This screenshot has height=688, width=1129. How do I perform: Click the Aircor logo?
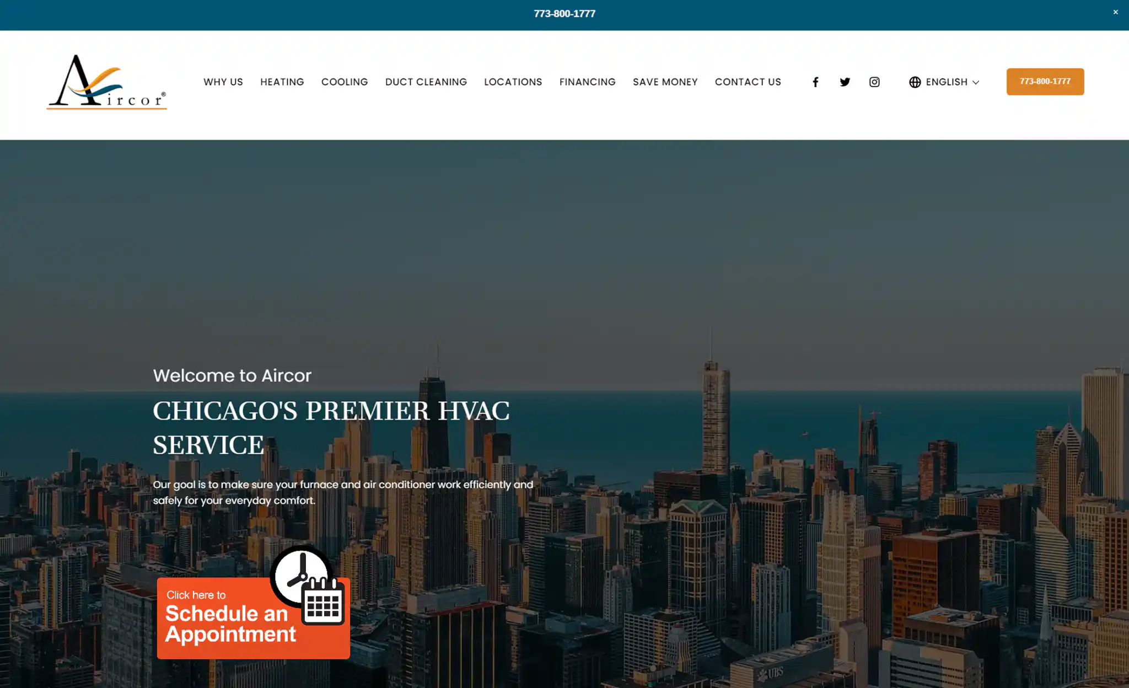click(106, 82)
